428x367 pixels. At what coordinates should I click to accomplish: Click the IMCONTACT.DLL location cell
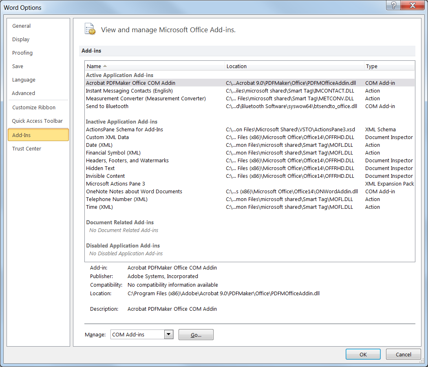click(290, 91)
